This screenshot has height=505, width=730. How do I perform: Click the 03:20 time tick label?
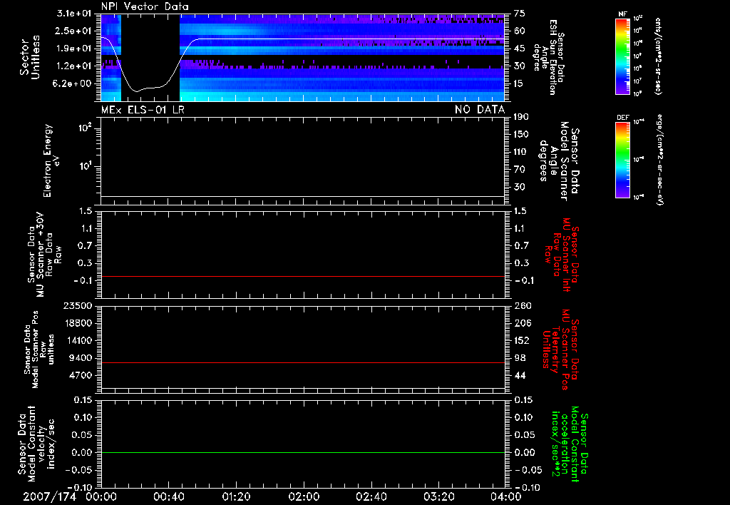coord(438,496)
